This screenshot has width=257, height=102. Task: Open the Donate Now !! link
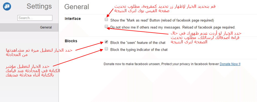click(x=230, y=64)
